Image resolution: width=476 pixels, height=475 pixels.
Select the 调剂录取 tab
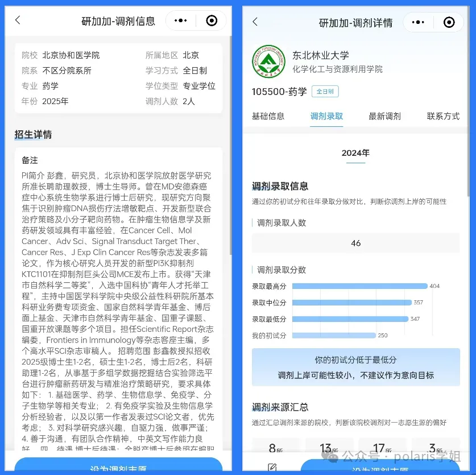click(326, 116)
